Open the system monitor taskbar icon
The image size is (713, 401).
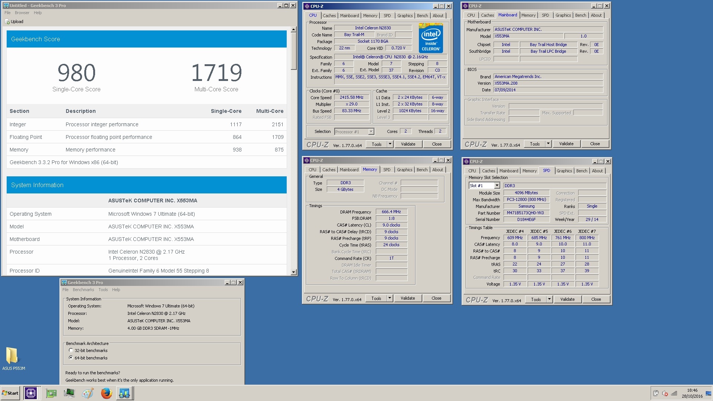tap(69, 393)
